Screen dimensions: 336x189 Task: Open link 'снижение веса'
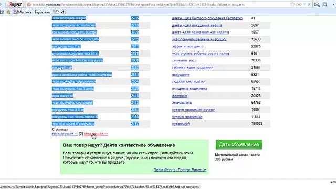pos(184,60)
